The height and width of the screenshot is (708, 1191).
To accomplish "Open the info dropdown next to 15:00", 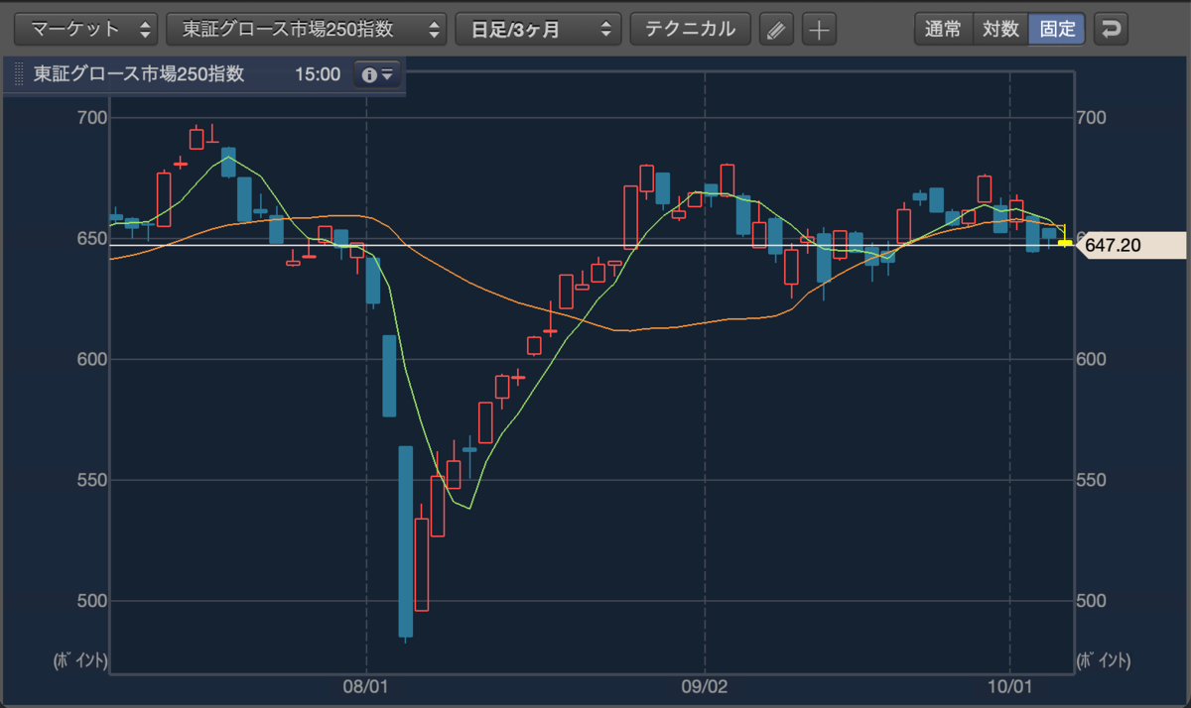I will [378, 74].
